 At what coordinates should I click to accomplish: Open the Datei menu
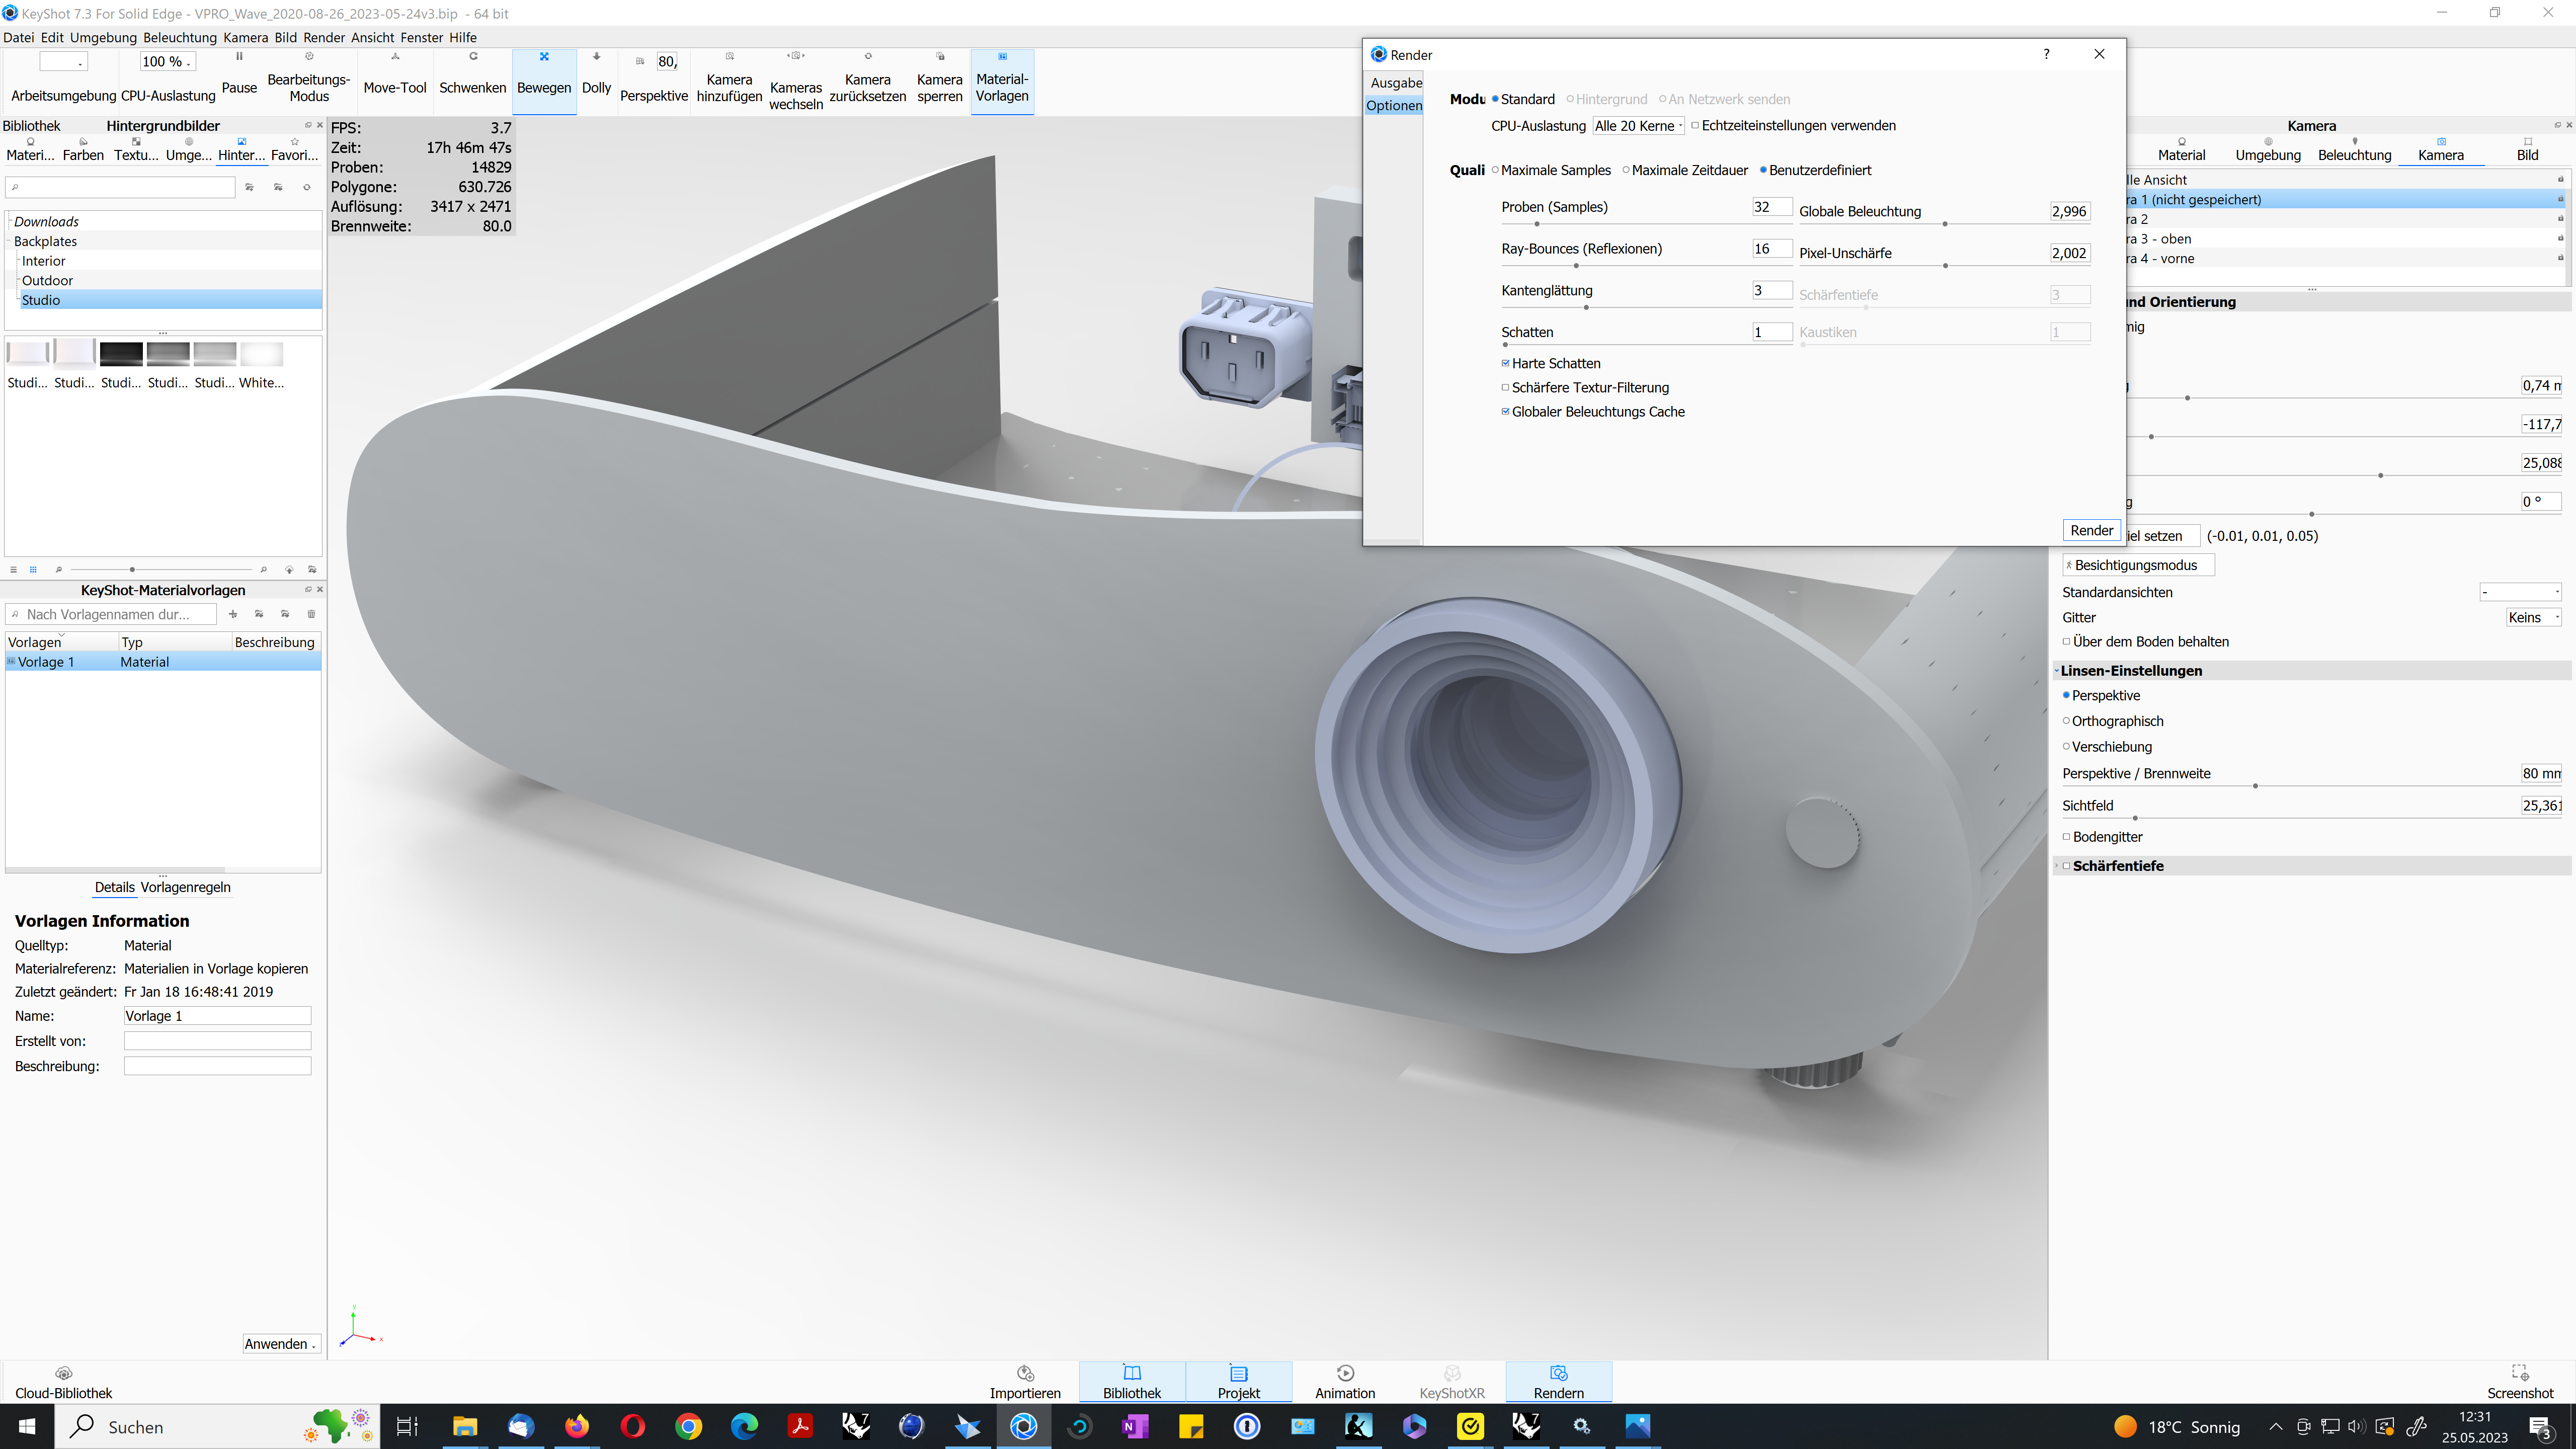pos(18,37)
